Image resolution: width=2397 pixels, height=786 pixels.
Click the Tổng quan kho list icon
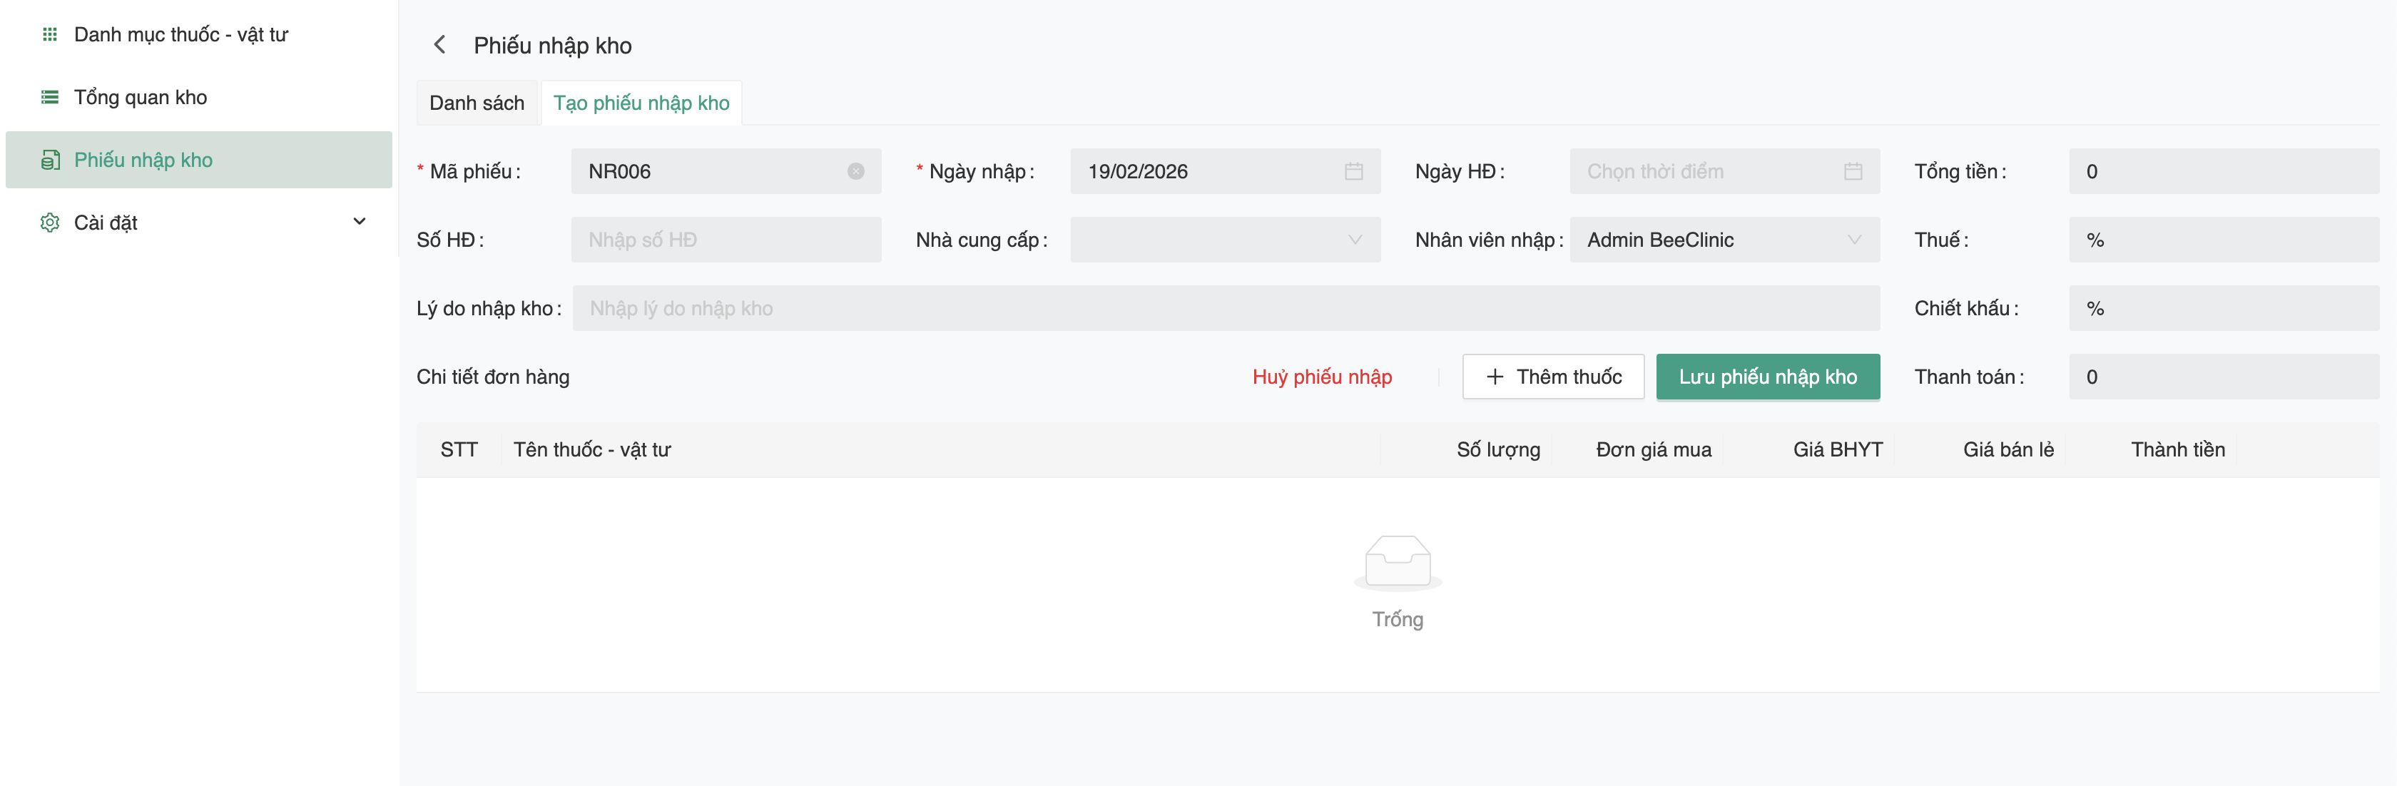click(50, 98)
